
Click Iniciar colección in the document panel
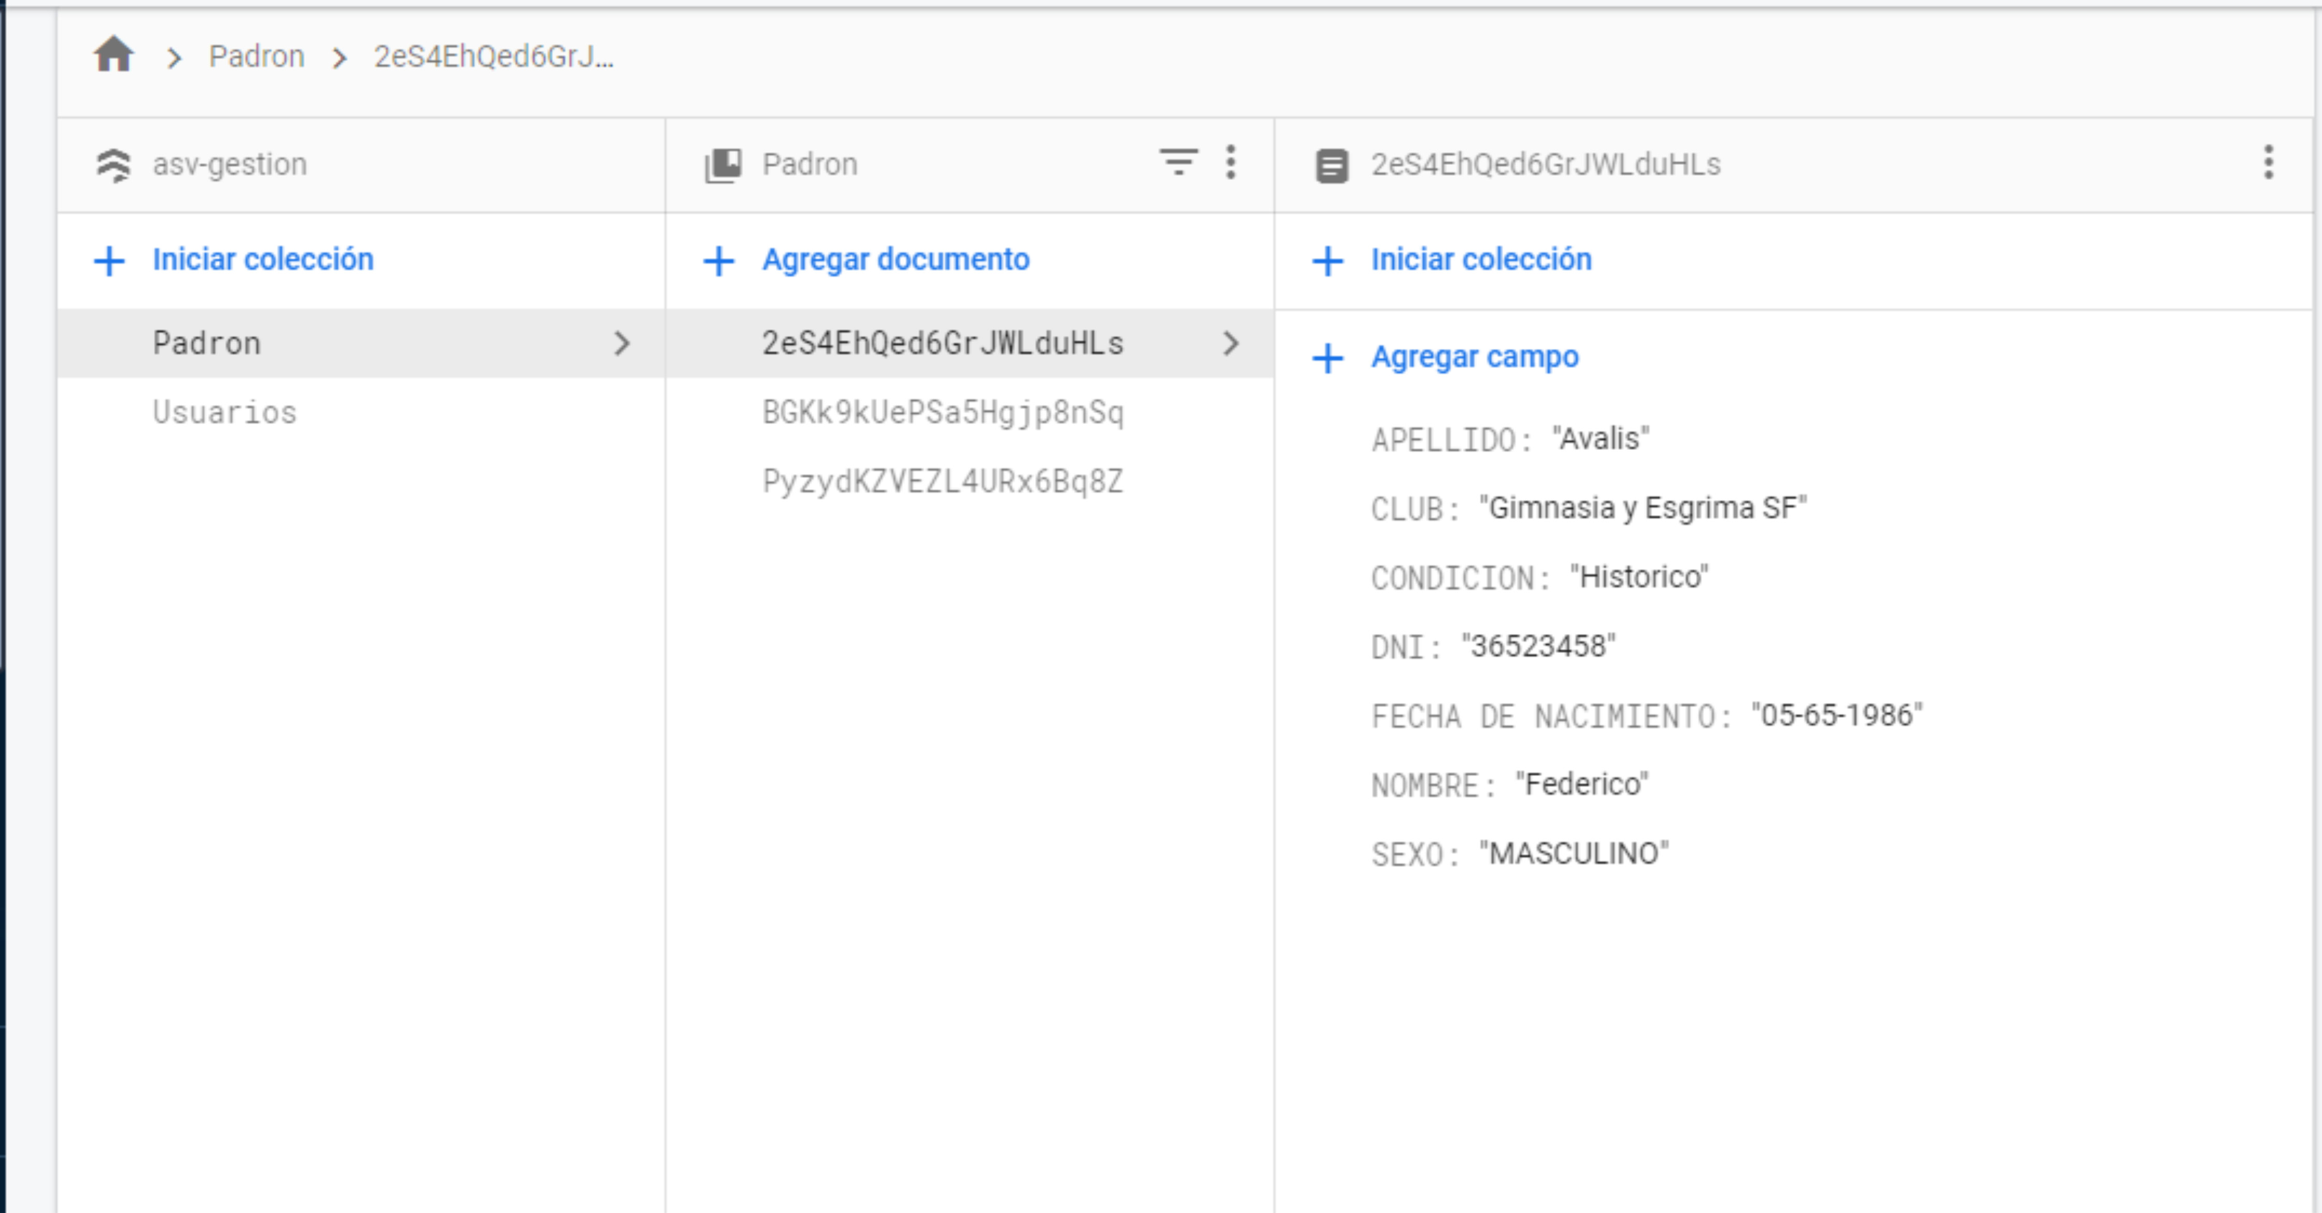click(x=1482, y=260)
